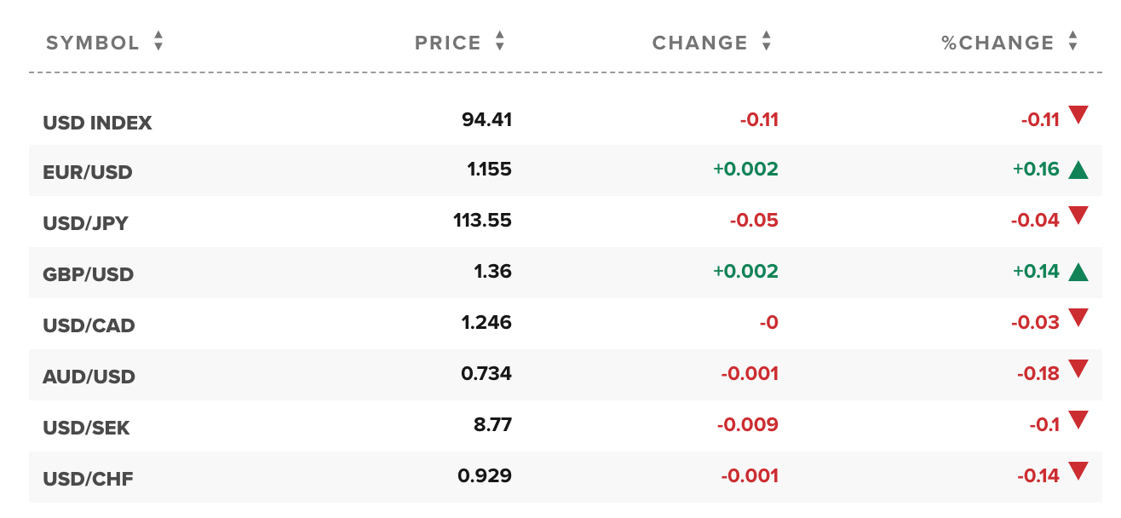Viewport: 1121px width, 518px height.
Task: Click the green up arrow for EUR/USD
Action: (x=1078, y=170)
